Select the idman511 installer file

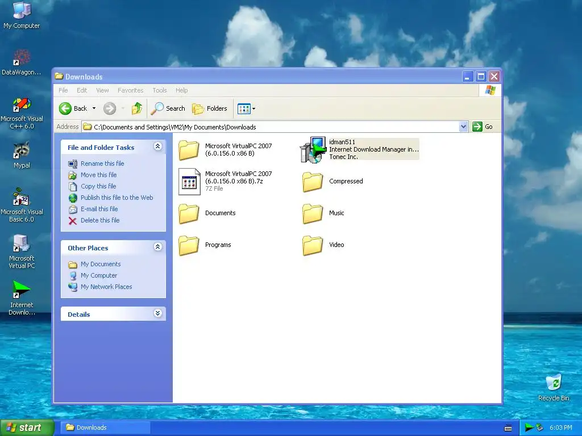pyautogui.click(x=360, y=149)
